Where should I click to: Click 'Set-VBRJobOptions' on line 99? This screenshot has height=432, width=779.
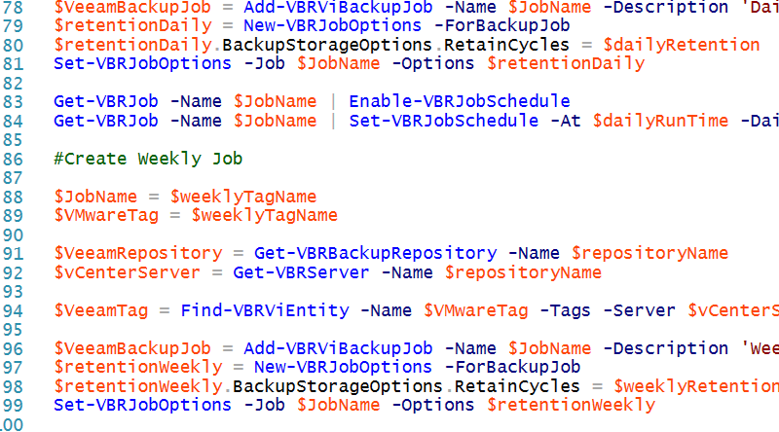142,405
